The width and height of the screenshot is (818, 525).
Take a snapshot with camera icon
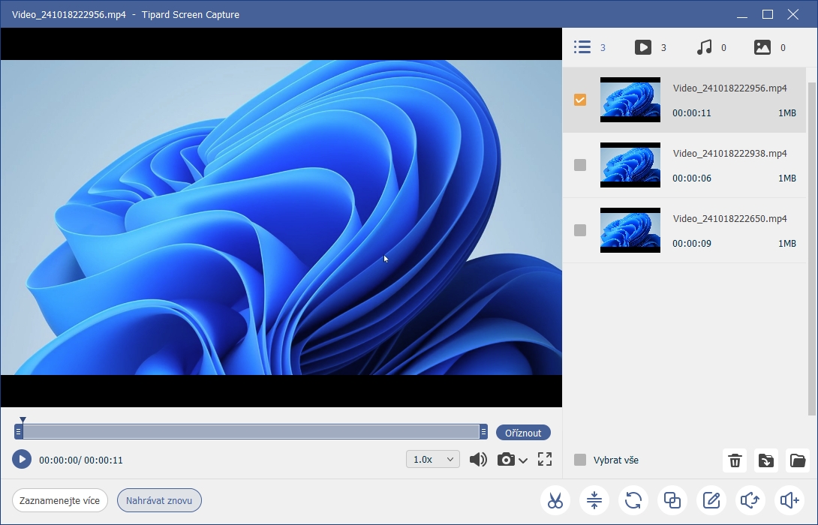[506, 459]
